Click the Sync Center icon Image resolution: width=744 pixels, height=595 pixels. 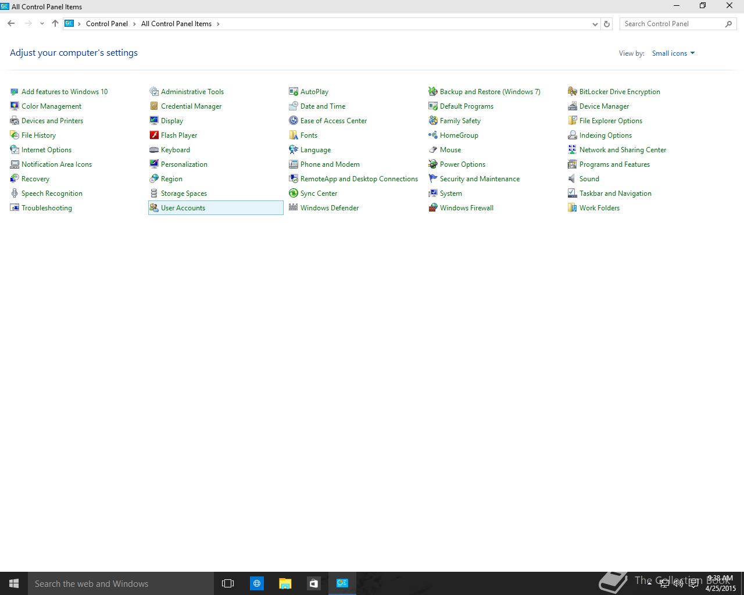pyautogui.click(x=294, y=193)
